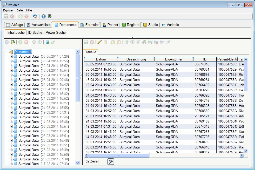The image size is (255, 170).
Task: Click the pencil edit icon above table
Action: (x=99, y=42)
